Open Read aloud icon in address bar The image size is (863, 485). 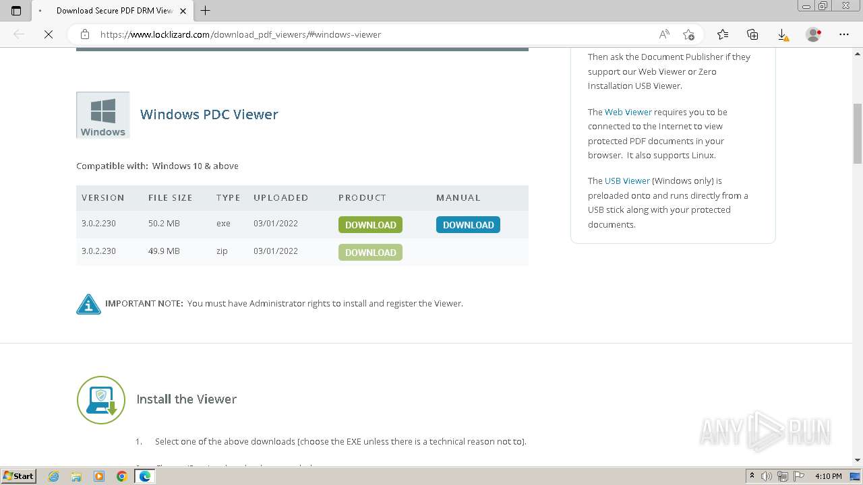tap(664, 34)
